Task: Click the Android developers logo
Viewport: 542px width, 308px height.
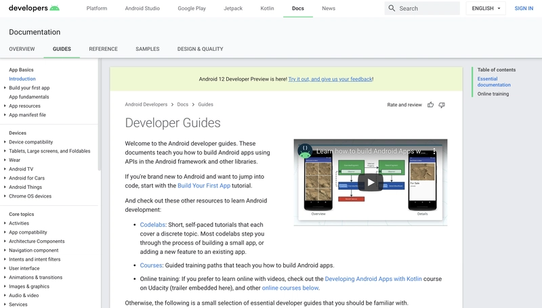Action: point(34,8)
